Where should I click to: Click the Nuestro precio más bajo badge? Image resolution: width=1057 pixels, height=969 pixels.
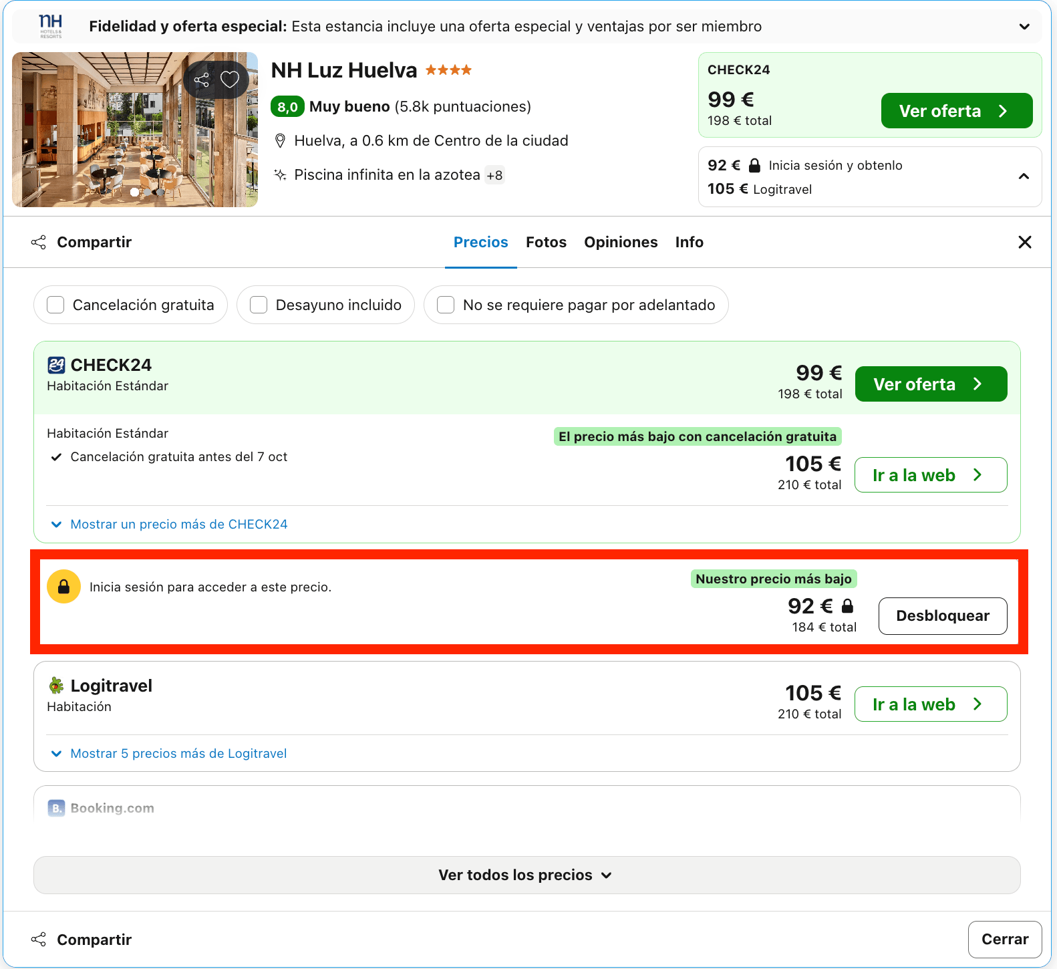pyautogui.click(x=774, y=579)
